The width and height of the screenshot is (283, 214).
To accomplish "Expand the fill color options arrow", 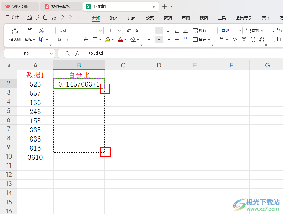I will point(113,39).
